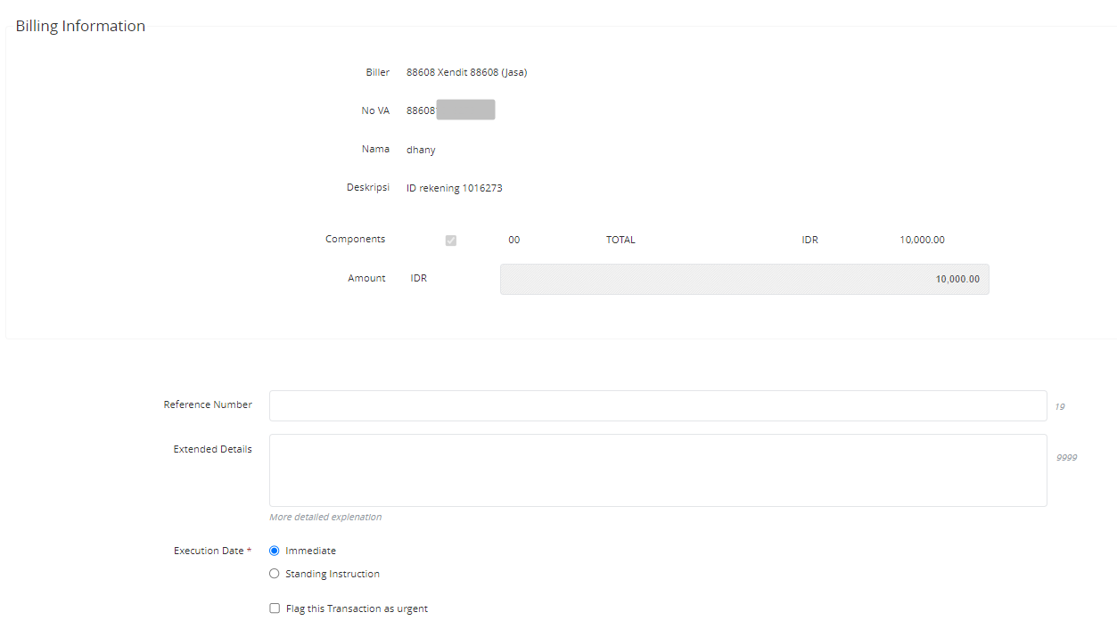The width and height of the screenshot is (1117, 637).
Task: Choose the Standing Instruction radio button
Action: point(275,574)
